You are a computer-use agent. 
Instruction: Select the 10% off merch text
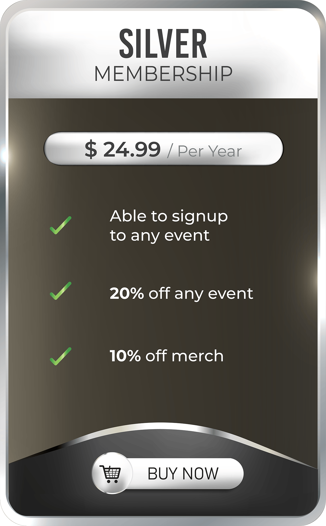167,356
